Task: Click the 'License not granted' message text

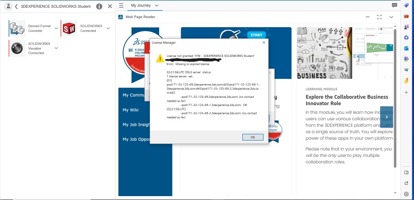Action: pos(210,56)
